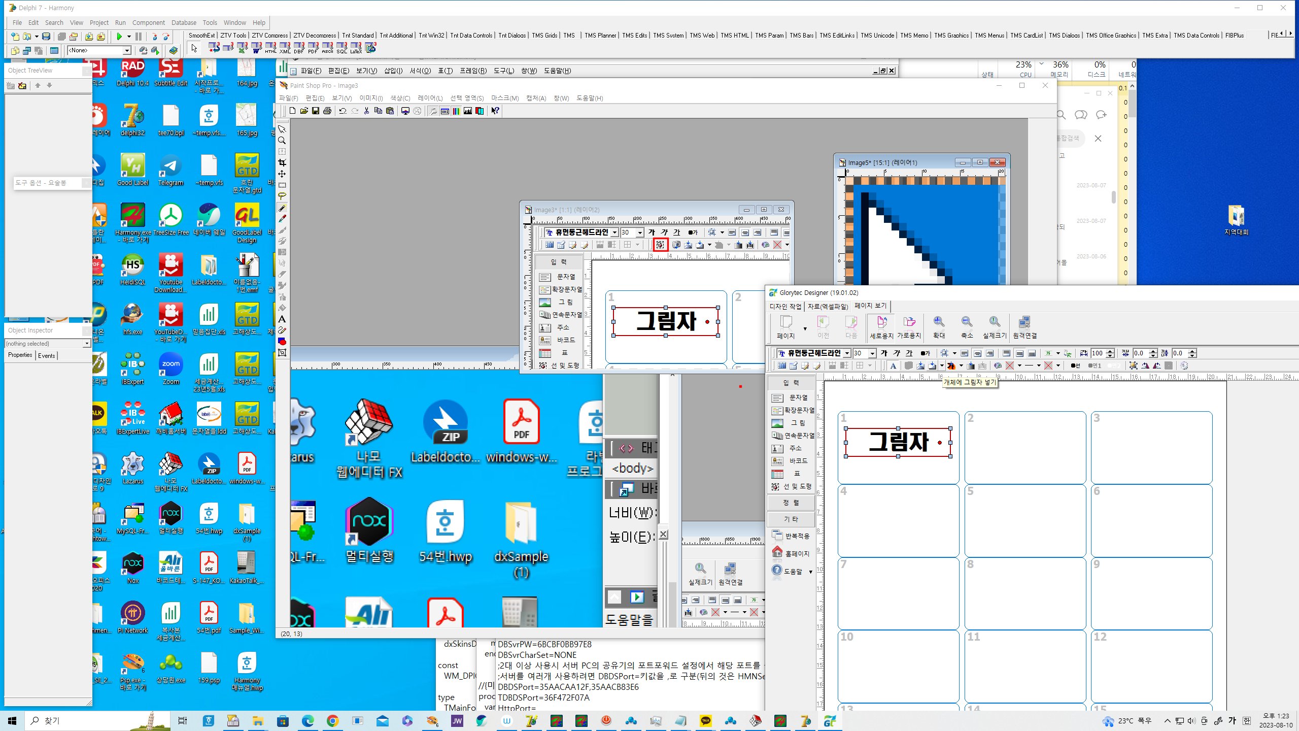Screen dimensions: 1299x731
Task: Open font size 30 dropdown in Glorytec Designer
Action: point(872,353)
